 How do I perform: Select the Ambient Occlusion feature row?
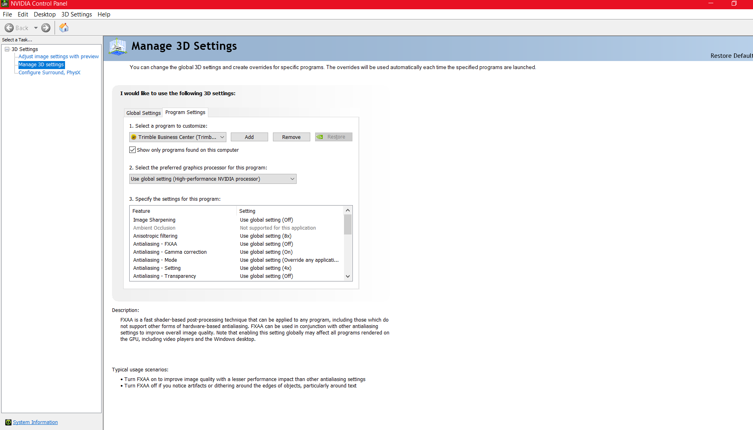pyautogui.click(x=237, y=228)
